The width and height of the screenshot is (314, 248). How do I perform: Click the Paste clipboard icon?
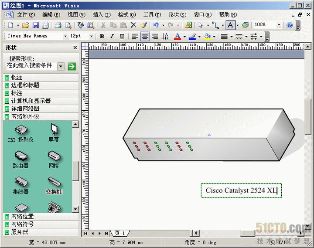123,25
